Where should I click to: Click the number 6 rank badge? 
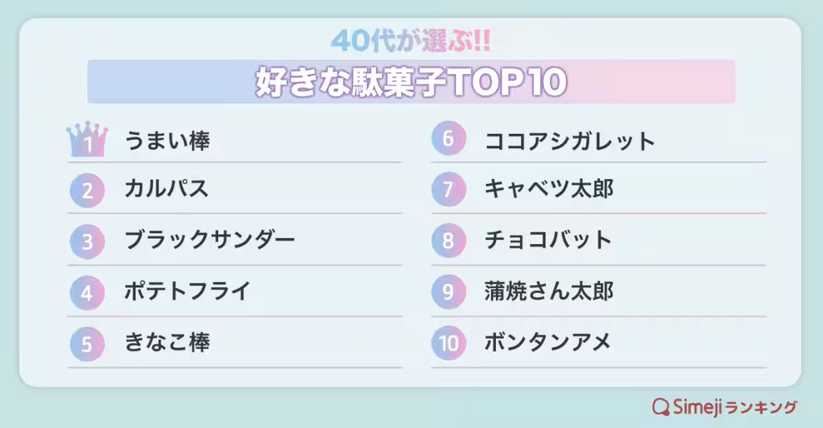(x=448, y=139)
